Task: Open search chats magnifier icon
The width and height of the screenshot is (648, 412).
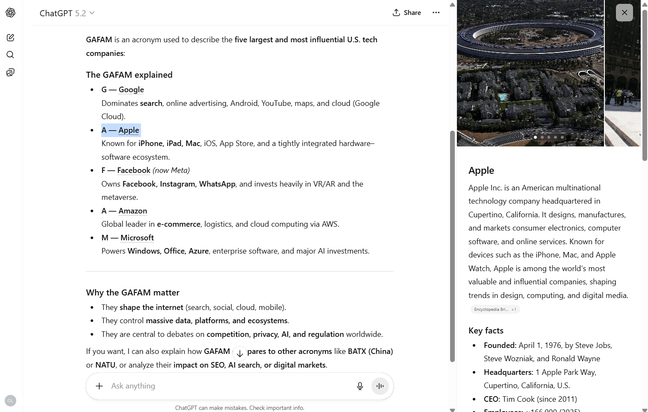Action: tap(11, 55)
